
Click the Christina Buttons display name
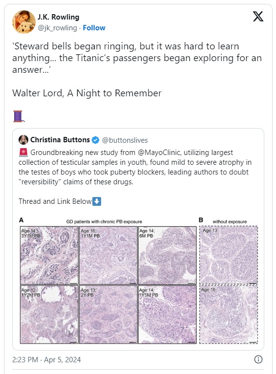(60, 140)
